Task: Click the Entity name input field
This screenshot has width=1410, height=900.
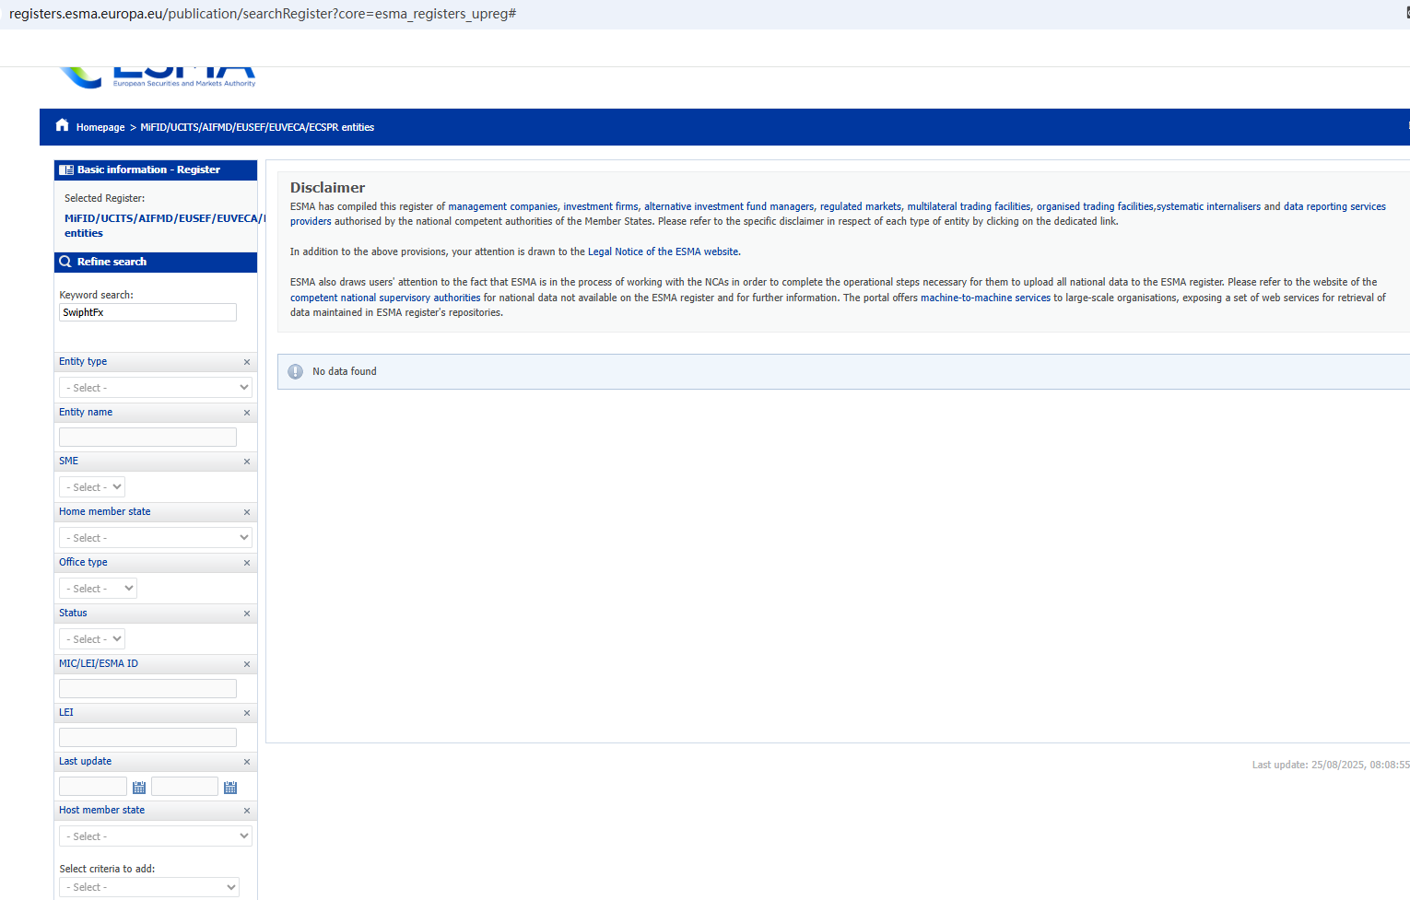Action: [x=147, y=438]
